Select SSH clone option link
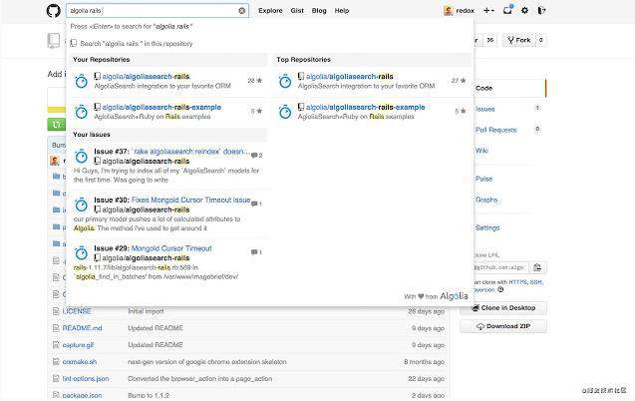Viewport: 635px width, 401px height. click(x=535, y=282)
